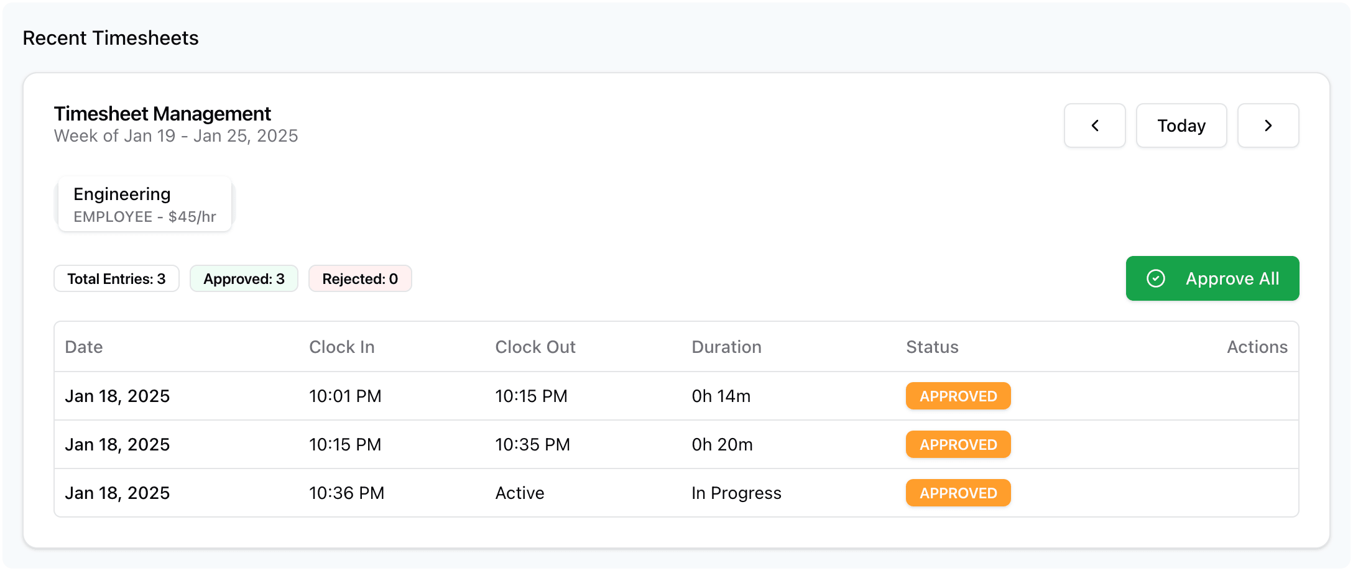Click the Clock In column header
This screenshot has height=571, width=1353.
coord(342,347)
